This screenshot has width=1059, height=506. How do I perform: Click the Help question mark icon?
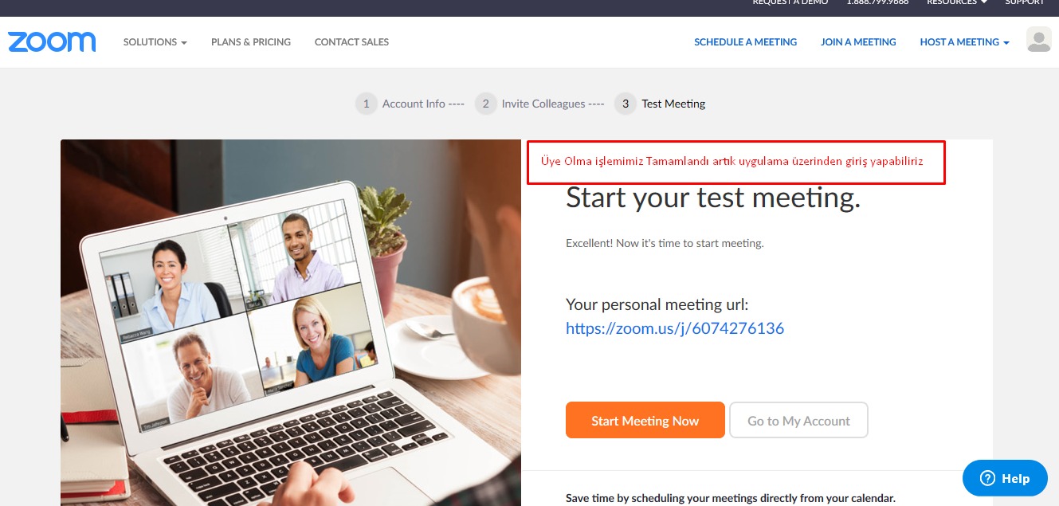click(x=987, y=478)
